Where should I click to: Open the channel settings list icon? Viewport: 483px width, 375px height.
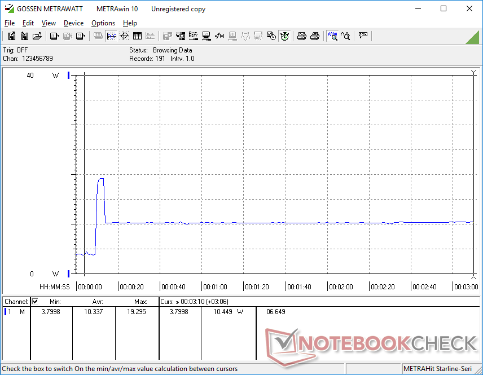tap(194, 36)
